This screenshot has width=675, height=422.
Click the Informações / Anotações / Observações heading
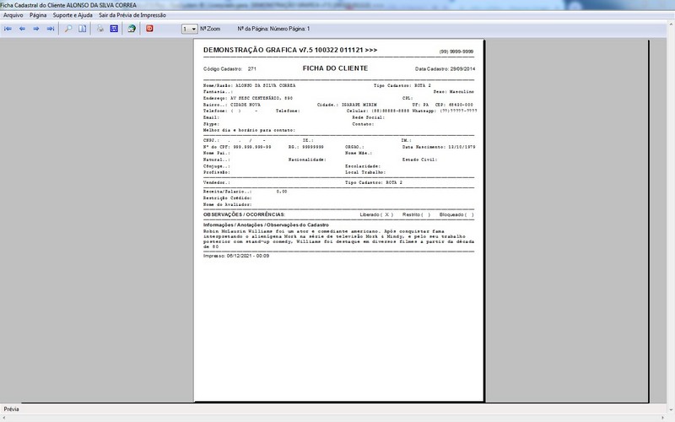[266, 225]
